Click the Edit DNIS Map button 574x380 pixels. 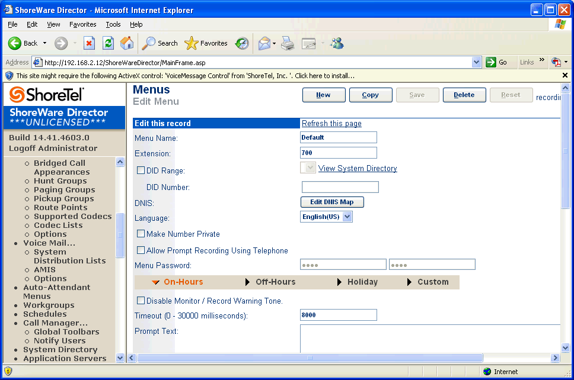[332, 202]
